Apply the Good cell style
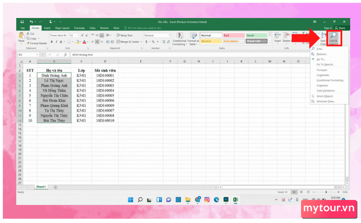Viewport: 361px width, 223px height. [x=256, y=35]
